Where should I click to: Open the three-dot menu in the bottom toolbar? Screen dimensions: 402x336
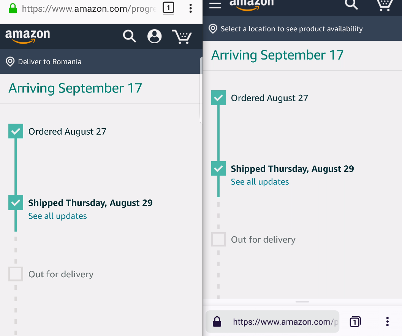pos(387,321)
